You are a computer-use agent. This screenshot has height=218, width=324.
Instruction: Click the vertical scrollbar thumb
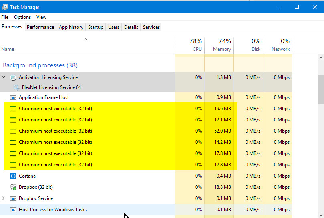(x=321, y=89)
